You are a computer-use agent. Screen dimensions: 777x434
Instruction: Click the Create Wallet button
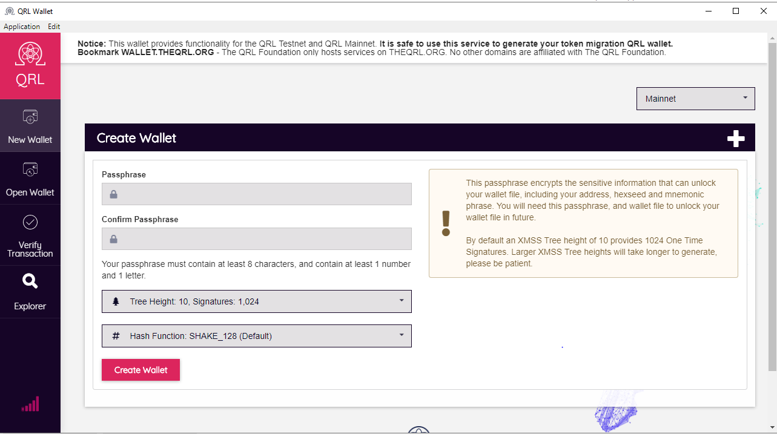[x=141, y=370]
